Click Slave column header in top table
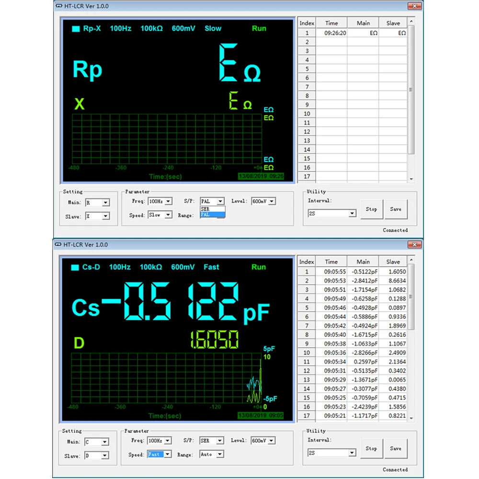The height and width of the screenshot is (479, 479). tap(393, 23)
